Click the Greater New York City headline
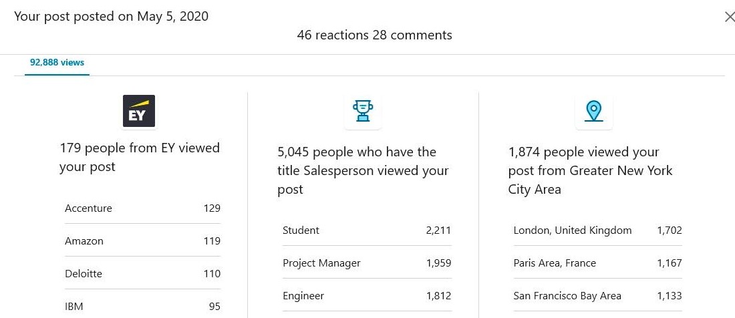Image resolution: width=735 pixels, height=318 pixels. 590,170
